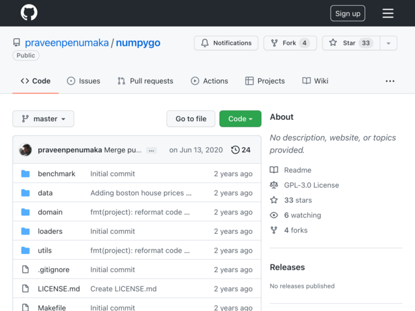Open the .gitignore file
Screen dimensions: 415x311
coord(53,270)
